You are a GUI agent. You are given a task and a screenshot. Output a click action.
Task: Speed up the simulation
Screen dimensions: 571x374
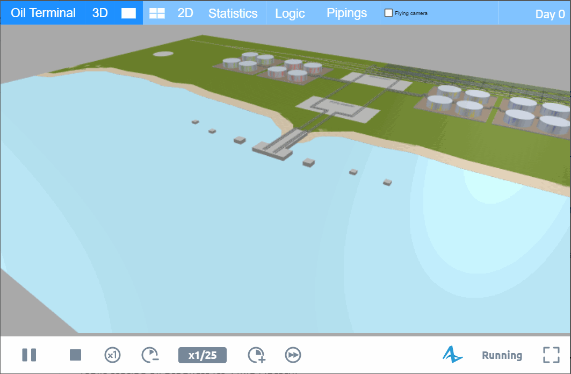point(257,355)
